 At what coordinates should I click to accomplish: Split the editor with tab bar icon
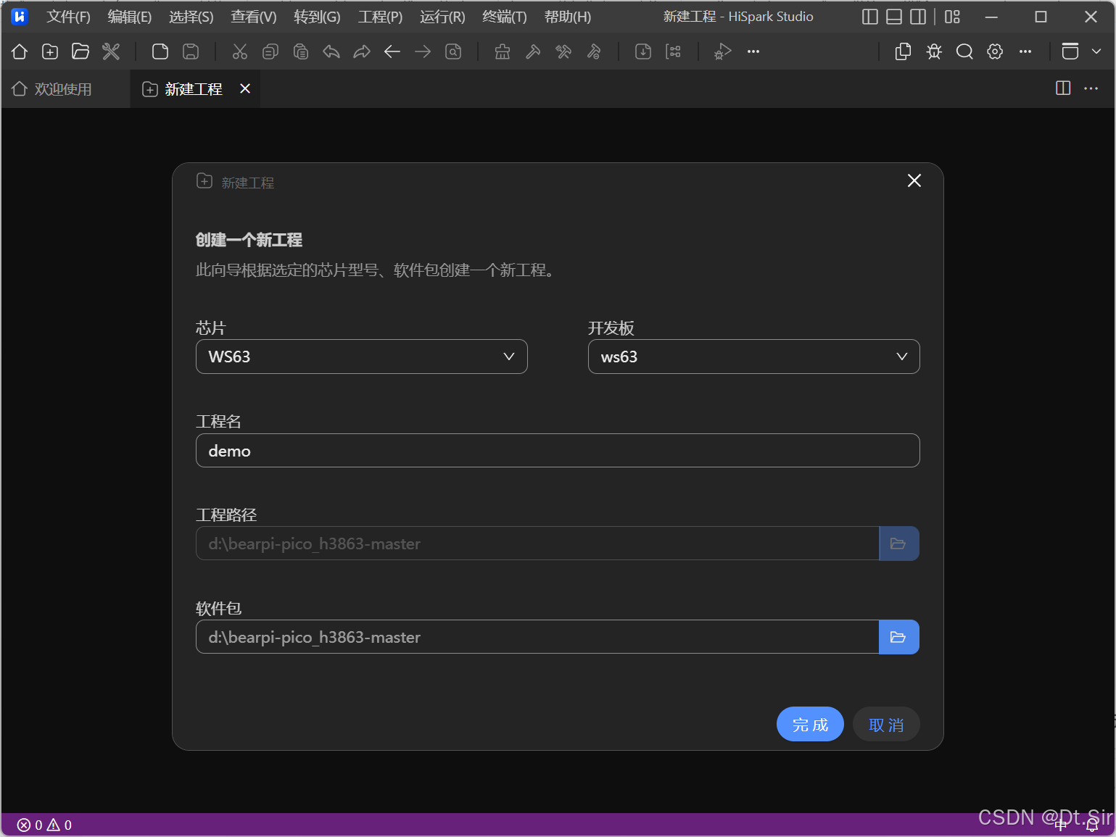(1063, 88)
